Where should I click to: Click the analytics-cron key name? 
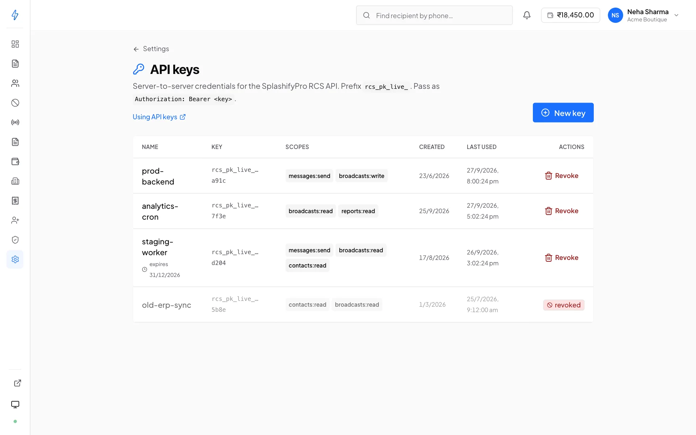point(160,211)
